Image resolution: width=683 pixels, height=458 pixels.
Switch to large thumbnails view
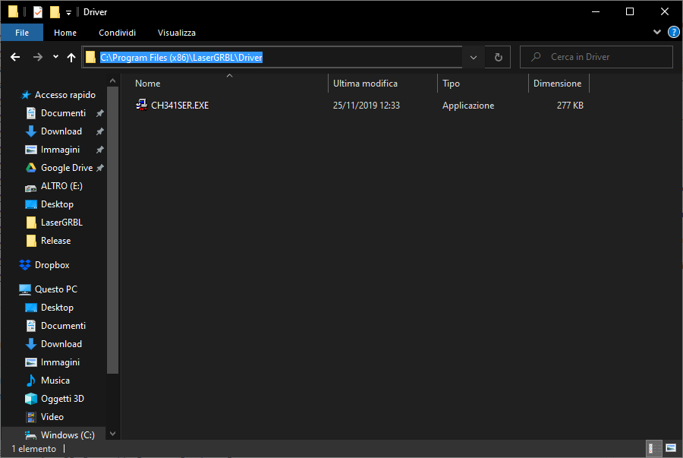[x=671, y=449]
